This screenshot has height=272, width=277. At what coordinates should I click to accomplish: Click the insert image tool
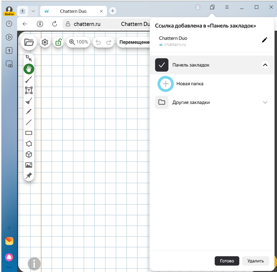29,165
